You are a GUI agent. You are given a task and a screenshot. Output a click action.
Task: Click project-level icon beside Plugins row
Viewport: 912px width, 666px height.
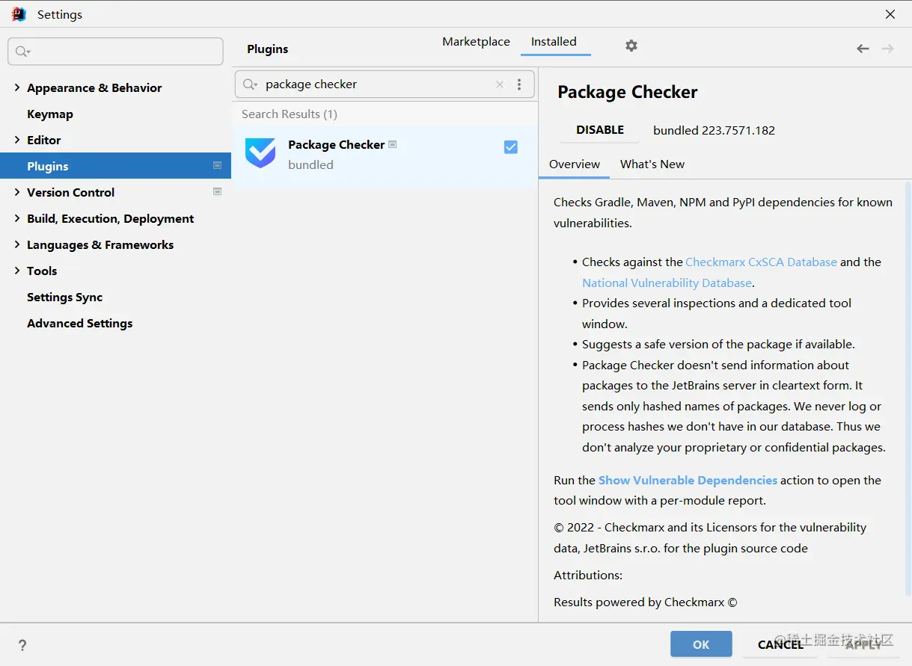coord(217,165)
